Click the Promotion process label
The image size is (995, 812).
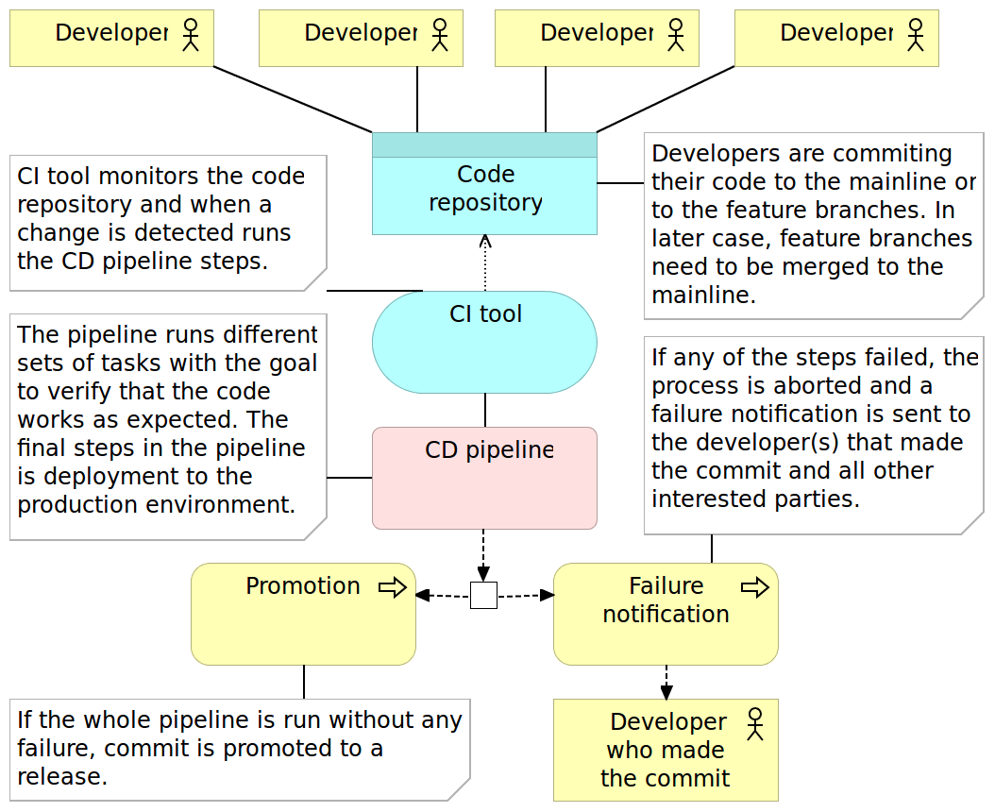pyautogui.click(x=302, y=585)
